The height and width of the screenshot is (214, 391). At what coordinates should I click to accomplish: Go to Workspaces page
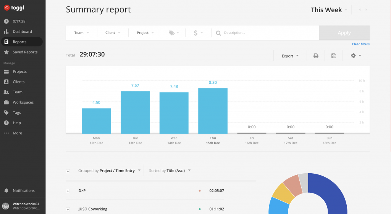coord(23,102)
